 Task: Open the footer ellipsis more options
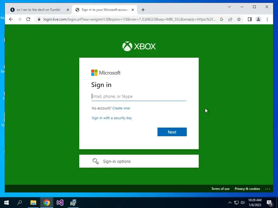point(268,189)
